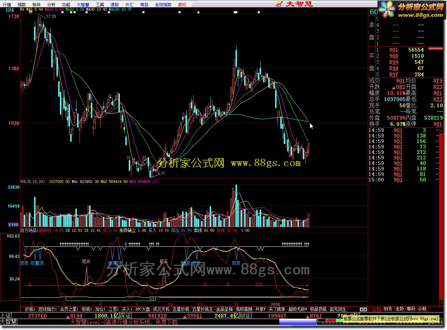
Task: Select the 超级无敌H indicator tab
Action: click(x=298, y=309)
